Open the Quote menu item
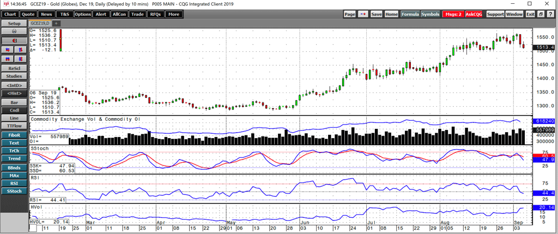Viewport: 558px width, 234px height. coord(28,14)
